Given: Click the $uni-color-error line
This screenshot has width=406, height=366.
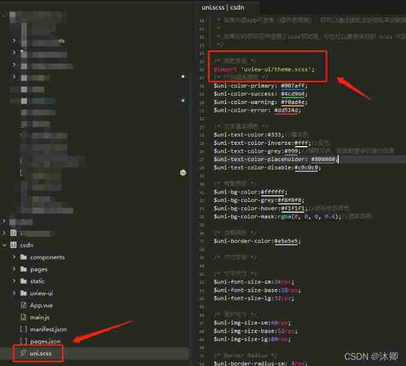Looking at the screenshot, I should point(258,111).
